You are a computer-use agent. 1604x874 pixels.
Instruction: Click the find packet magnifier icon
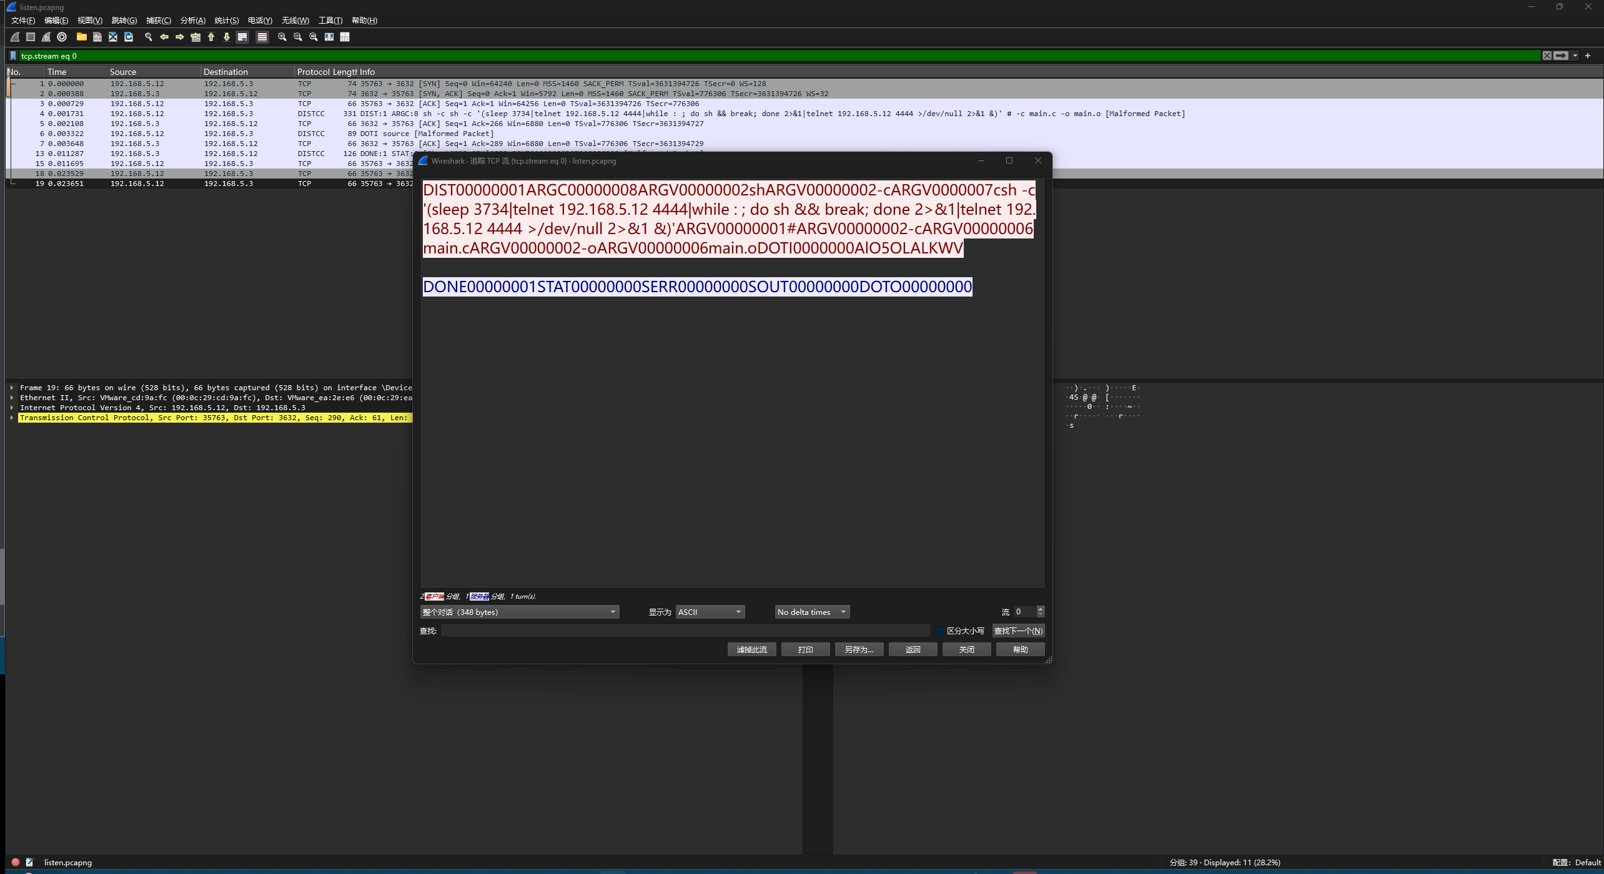[149, 37]
